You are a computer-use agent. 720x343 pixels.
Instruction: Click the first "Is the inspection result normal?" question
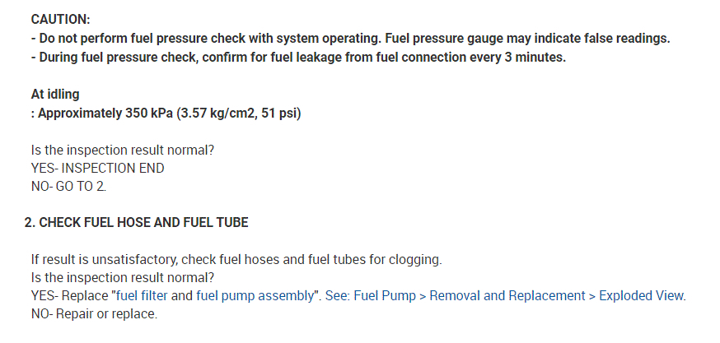tap(123, 149)
